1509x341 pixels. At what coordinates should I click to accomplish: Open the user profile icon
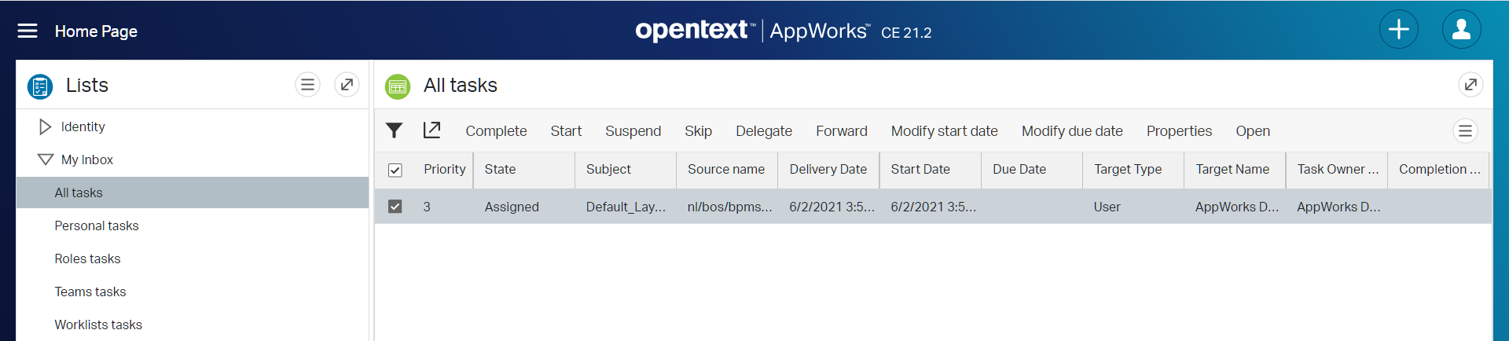pyautogui.click(x=1461, y=30)
